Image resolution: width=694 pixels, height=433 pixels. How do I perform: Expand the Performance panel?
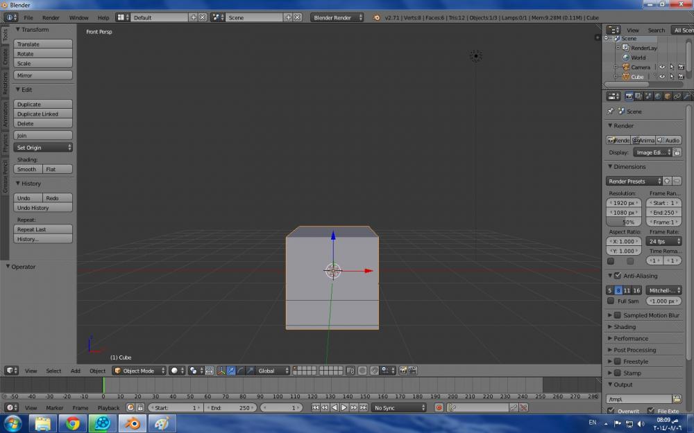pyautogui.click(x=630, y=339)
